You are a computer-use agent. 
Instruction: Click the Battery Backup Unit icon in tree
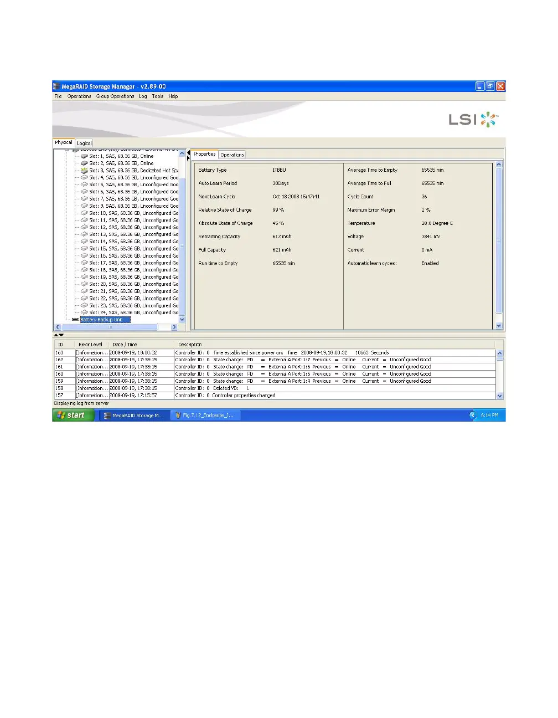pos(75,320)
